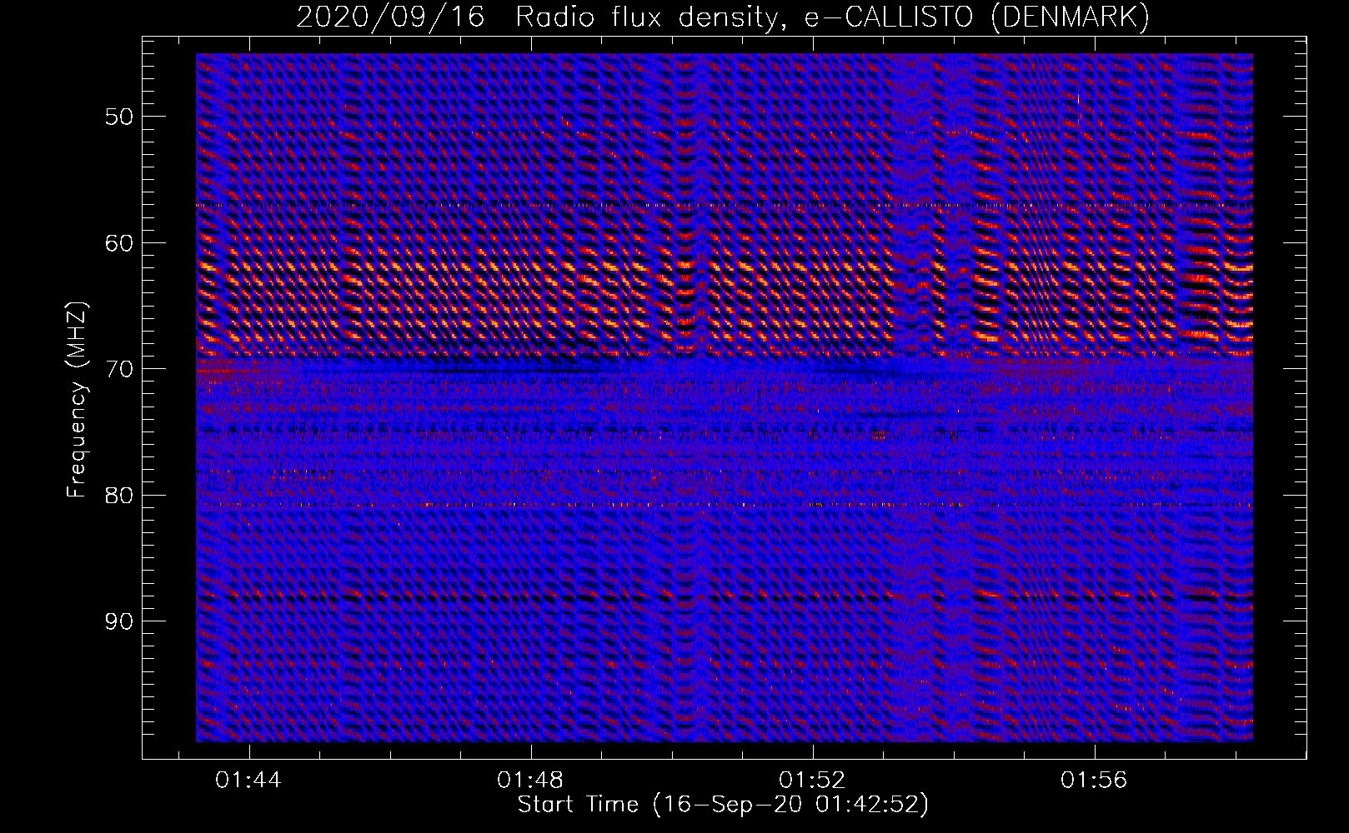Image resolution: width=1349 pixels, height=833 pixels.
Task: Click the 60 MHz frequency tick label
Action: point(119,243)
